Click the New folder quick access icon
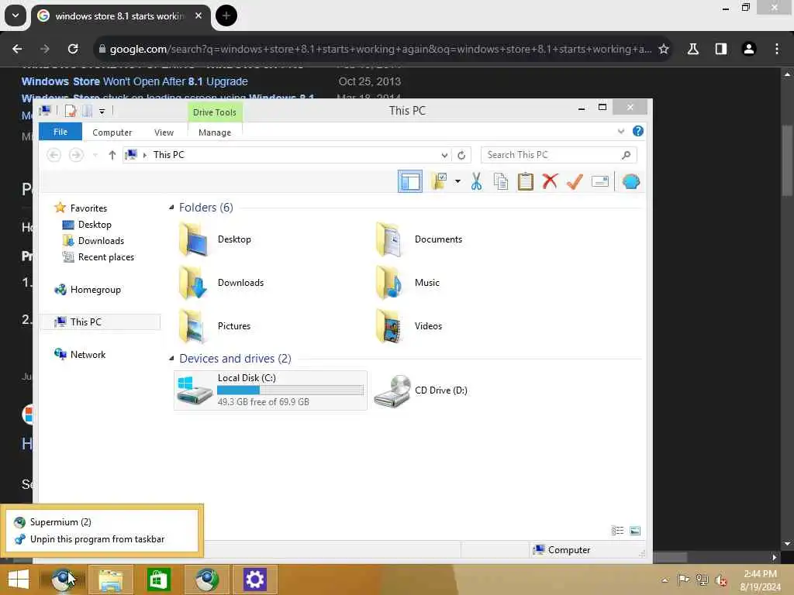794x595 pixels. tap(87, 111)
